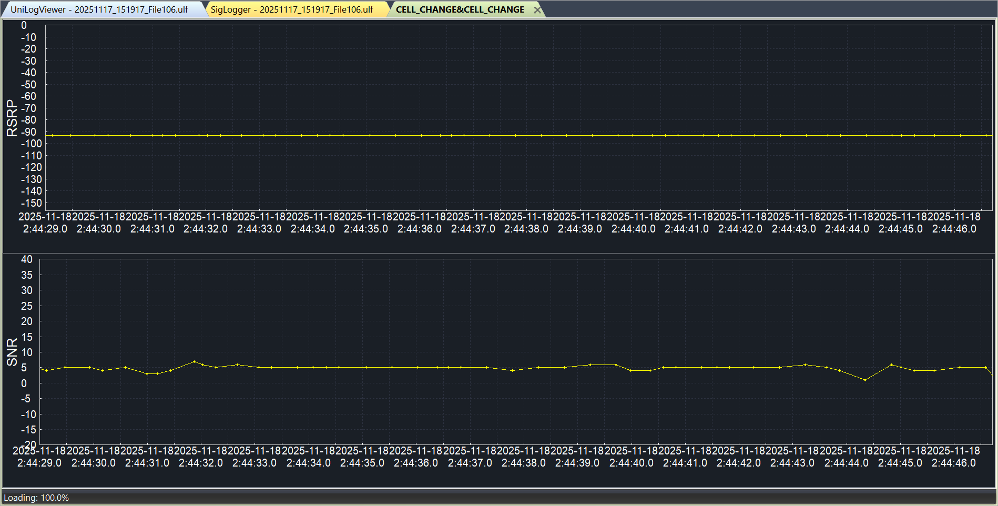Viewport: 998px width, 506px height.
Task: Click the SNR vertical axis title
Action: [x=12, y=352]
